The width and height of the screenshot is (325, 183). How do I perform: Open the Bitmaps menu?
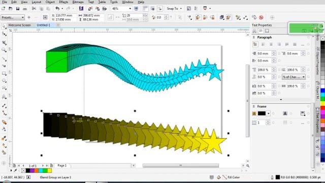78,2
